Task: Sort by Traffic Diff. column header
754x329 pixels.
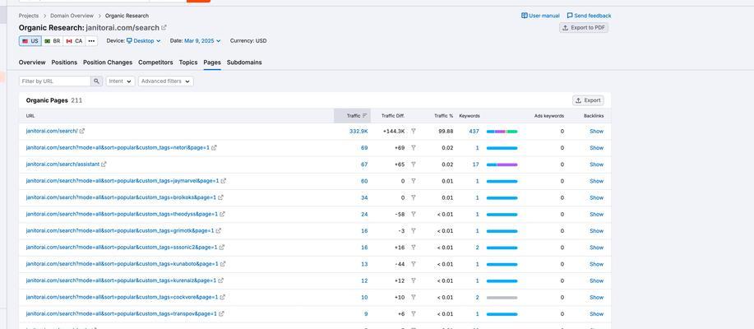Action: click(393, 115)
